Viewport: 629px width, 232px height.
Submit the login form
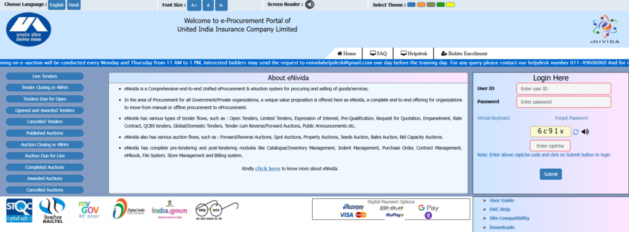coord(551,174)
